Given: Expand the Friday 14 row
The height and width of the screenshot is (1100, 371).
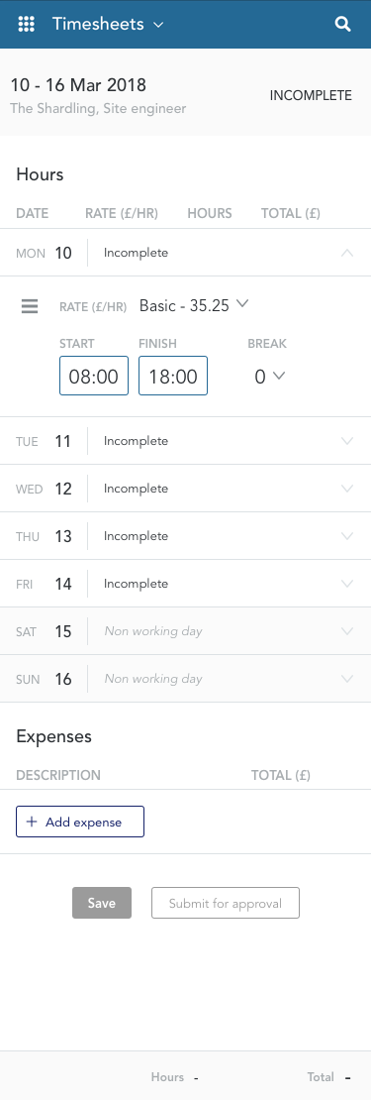Looking at the screenshot, I should pyautogui.click(x=186, y=584).
